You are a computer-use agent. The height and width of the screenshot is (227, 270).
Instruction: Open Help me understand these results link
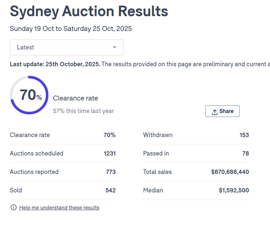pyautogui.click(x=59, y=208)
